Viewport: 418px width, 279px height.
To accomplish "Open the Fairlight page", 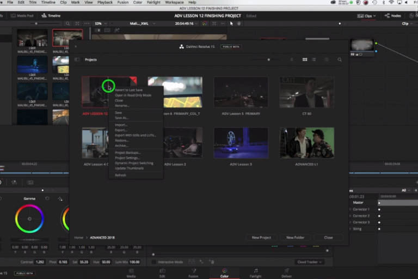I will coord(255,272).
